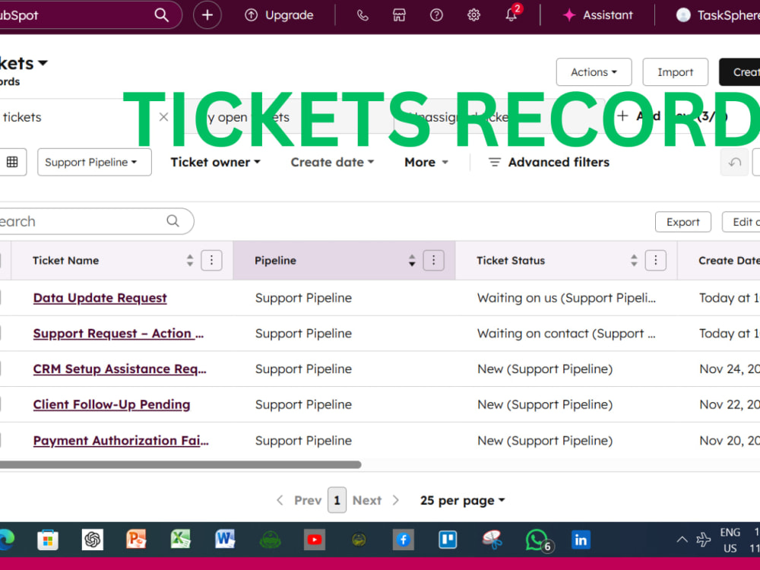Image resolution: width=760 pixels, height=570 pixels.
Task: Open LinkedIn from taskbar
Action: pyautogui.click(x=581, y=540)
